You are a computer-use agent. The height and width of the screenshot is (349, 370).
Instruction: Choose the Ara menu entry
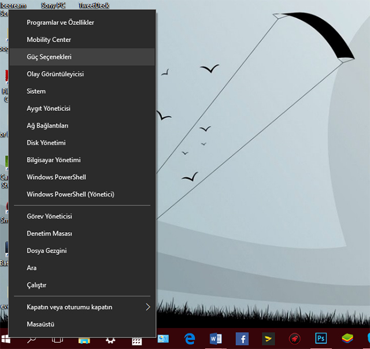(82, 268)
